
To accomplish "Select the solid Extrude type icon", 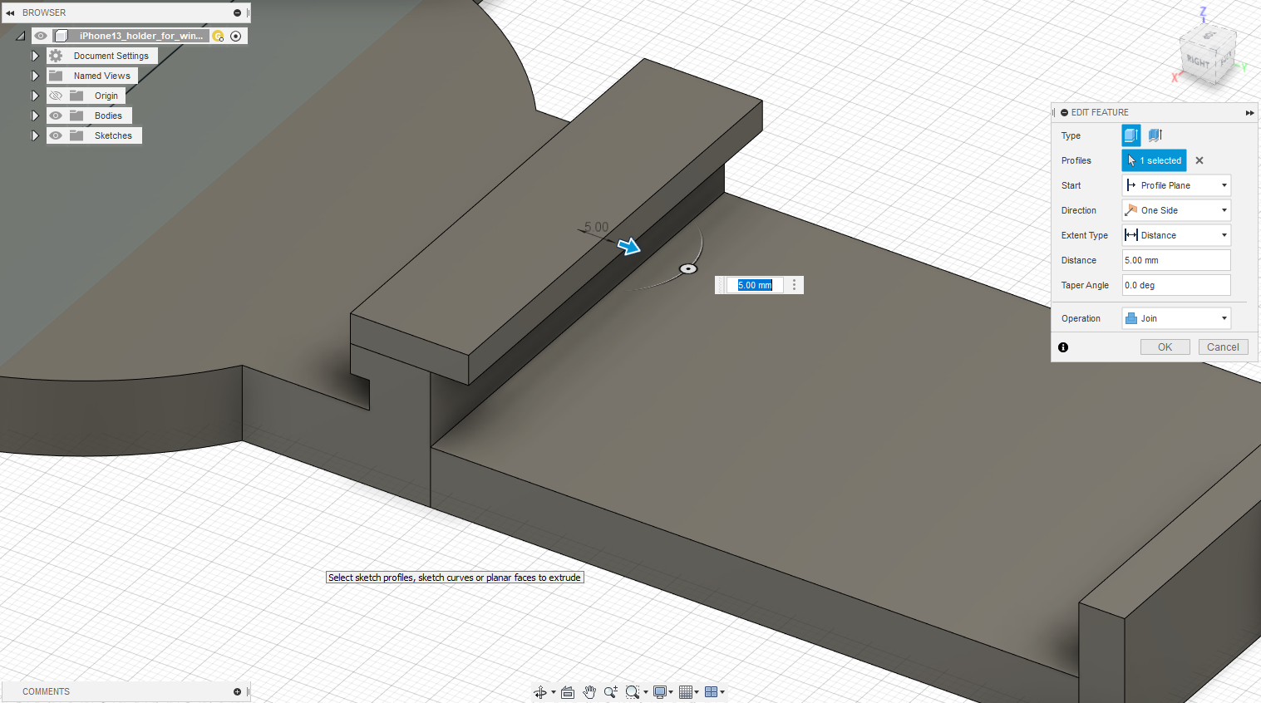I will (1131, 135).
